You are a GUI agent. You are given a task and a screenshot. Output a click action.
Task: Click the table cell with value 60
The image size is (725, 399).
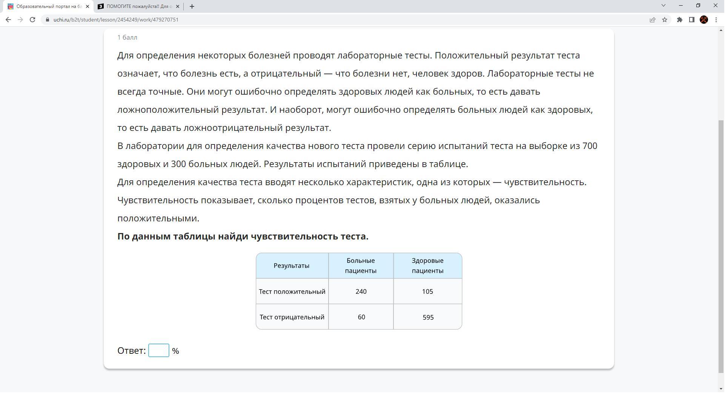pyautogui.click(x=361, y=317)
